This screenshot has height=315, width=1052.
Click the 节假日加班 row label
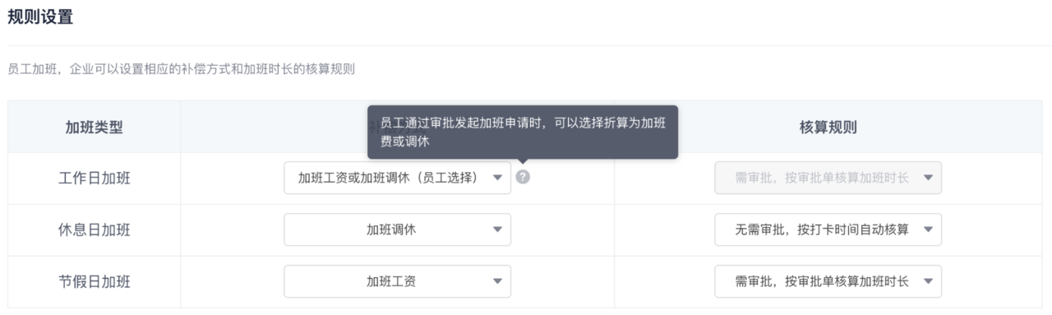tap(95, 281)
